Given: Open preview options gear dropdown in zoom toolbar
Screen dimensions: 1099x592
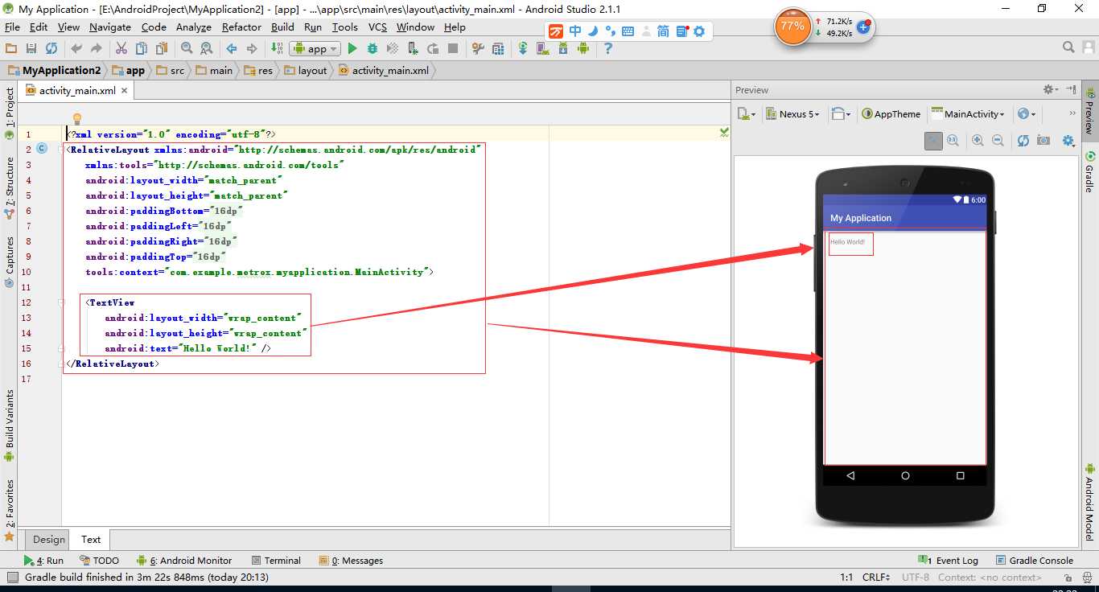Looking at the screenshot, I should (1068, 141).
